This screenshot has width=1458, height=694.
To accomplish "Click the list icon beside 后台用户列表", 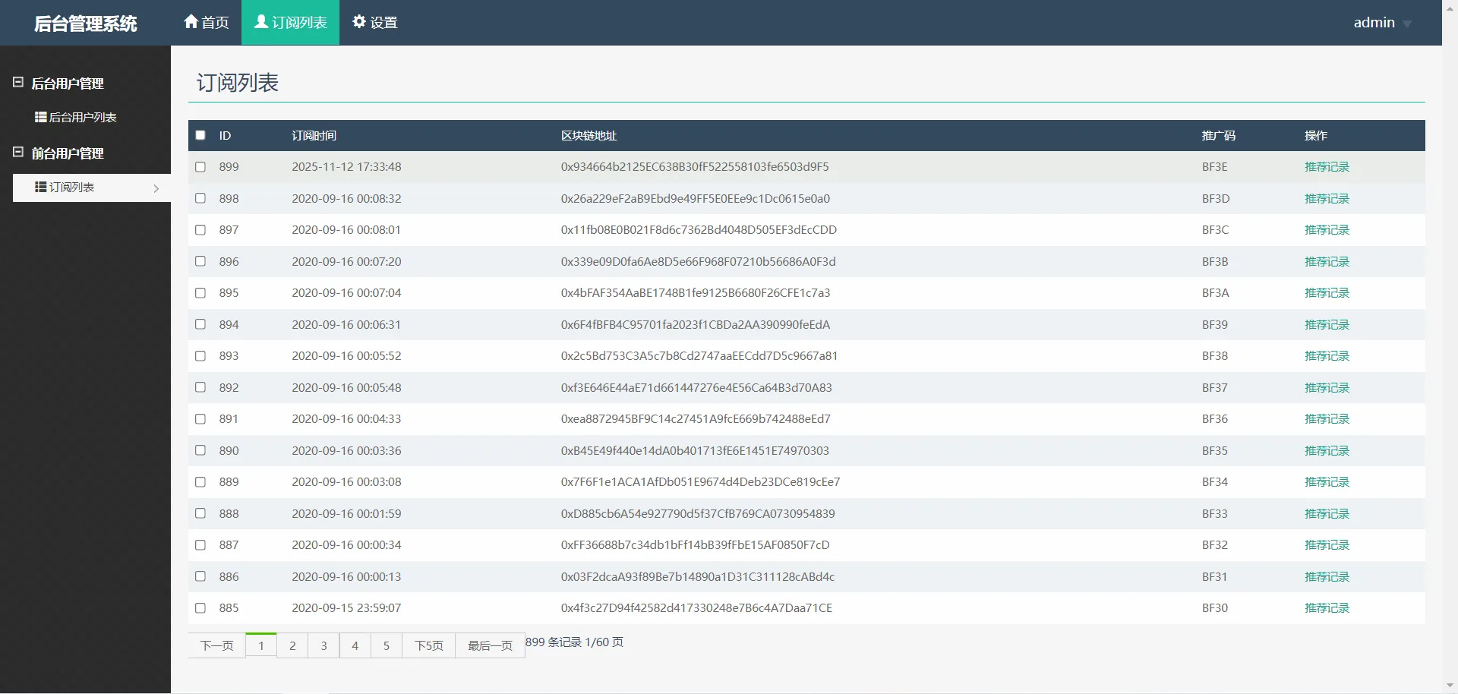I will pos(41,117).
